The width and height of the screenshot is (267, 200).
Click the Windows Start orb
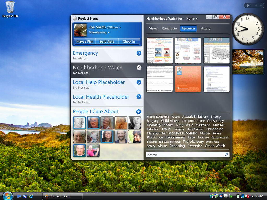point(8,196)
